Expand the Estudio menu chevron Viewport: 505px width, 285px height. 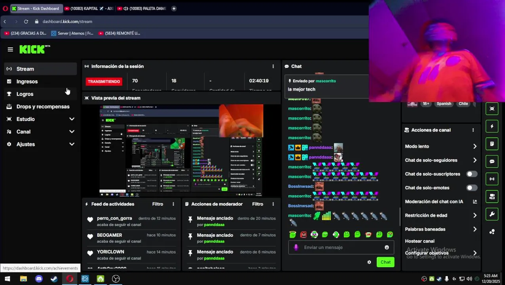(x=72, y=119)
